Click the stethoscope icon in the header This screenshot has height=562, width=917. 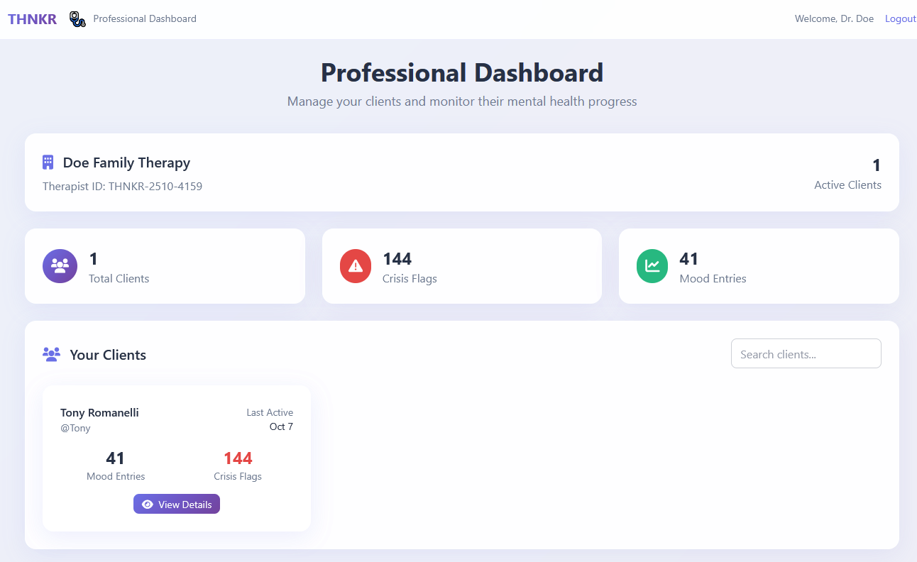pyautogui.click(x=77, y=19)
